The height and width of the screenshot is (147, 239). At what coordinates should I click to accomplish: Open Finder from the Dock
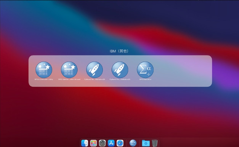click(85, 143)
